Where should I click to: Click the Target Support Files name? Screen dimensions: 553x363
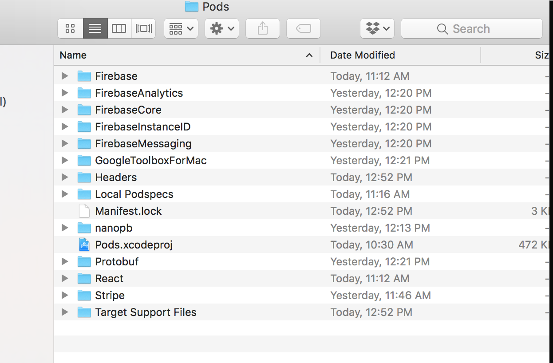(146, 312)
